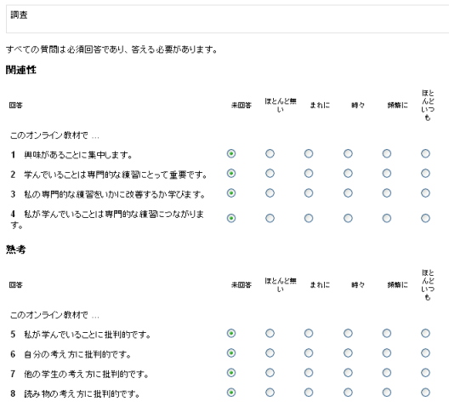Select ほとんどいつも for question 4
Viewport: 449px width, 407px height.
pyautogui.click(x=425, y=219)
